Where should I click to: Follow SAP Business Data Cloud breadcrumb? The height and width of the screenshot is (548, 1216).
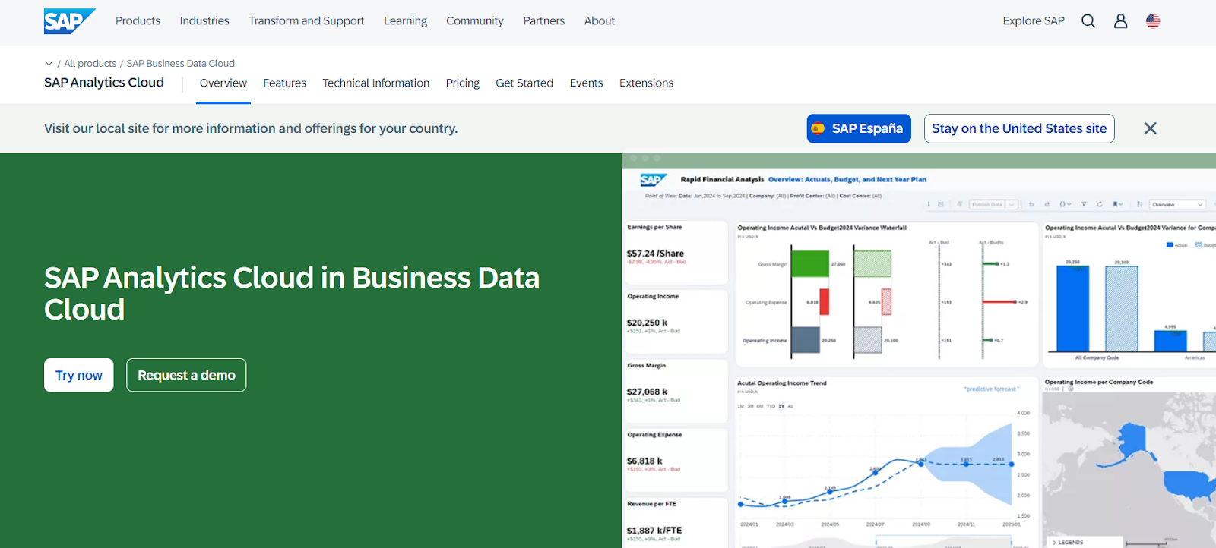click(181, 64)
